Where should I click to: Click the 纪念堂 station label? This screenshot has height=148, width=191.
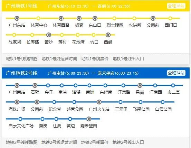coord(55,109)
